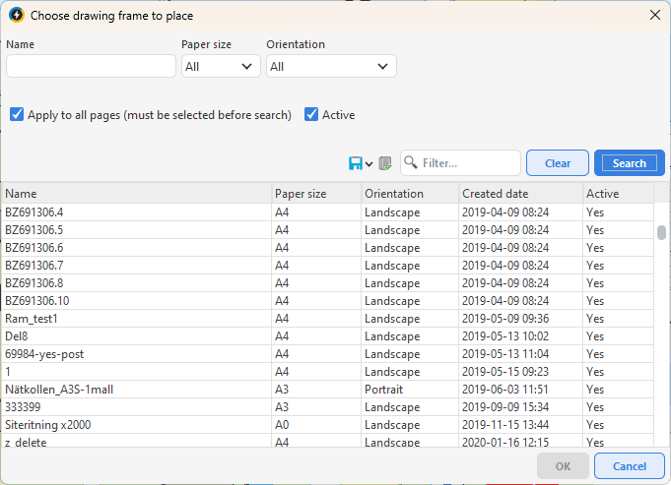This screenshot has width=671, height=485.
Task: Click the Clear button
Action: (558, 163)
